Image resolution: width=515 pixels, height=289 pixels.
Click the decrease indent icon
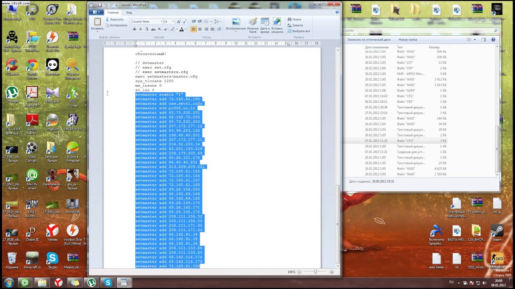[194, 21]
